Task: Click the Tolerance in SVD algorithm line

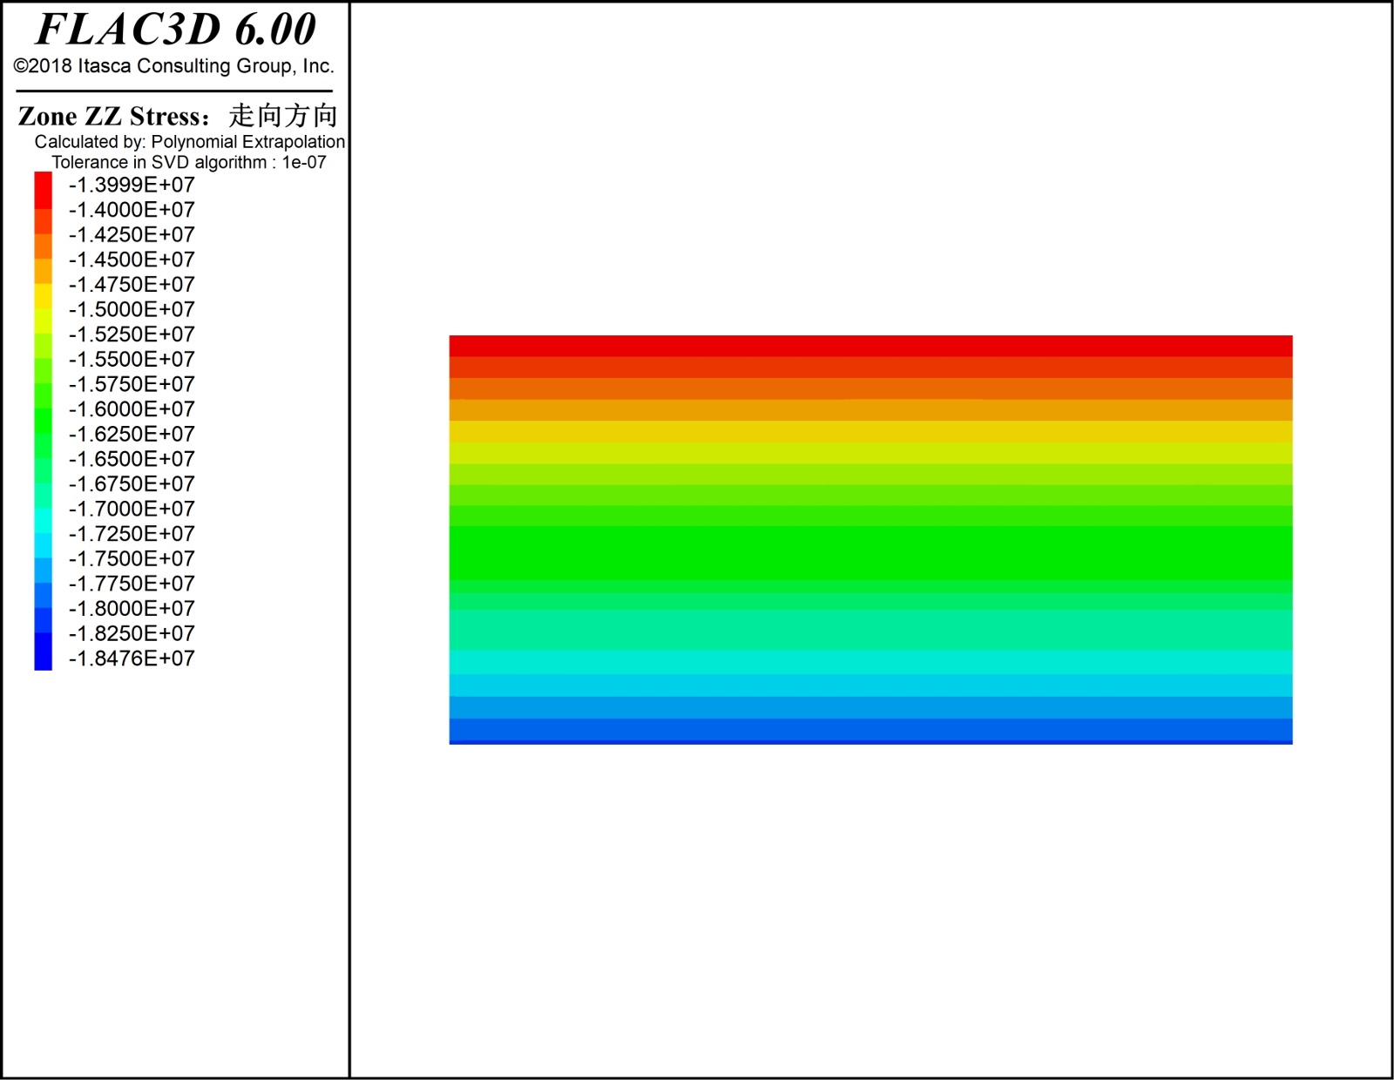Action: [x=188, y=162]
